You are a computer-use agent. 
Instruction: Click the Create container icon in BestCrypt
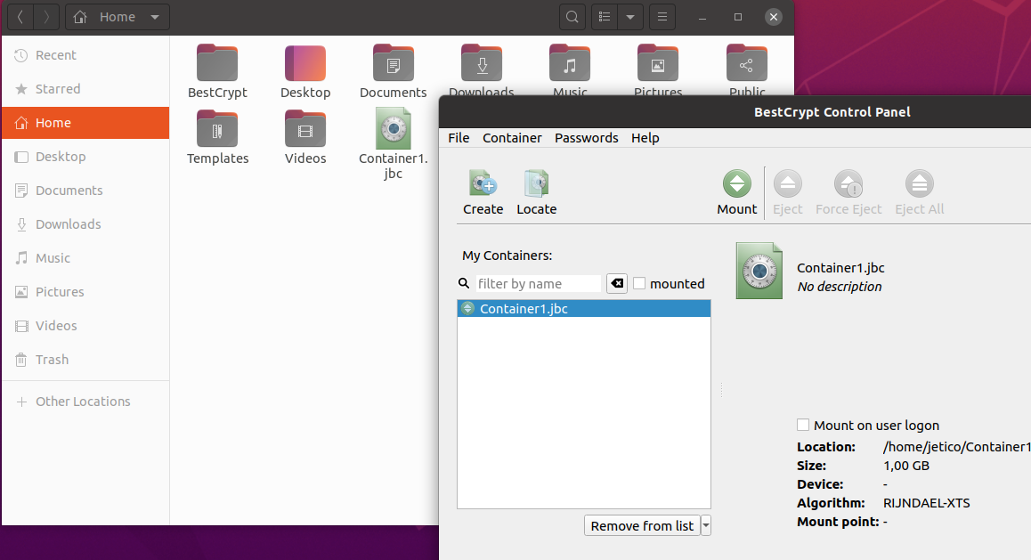(x=483, y=183)
